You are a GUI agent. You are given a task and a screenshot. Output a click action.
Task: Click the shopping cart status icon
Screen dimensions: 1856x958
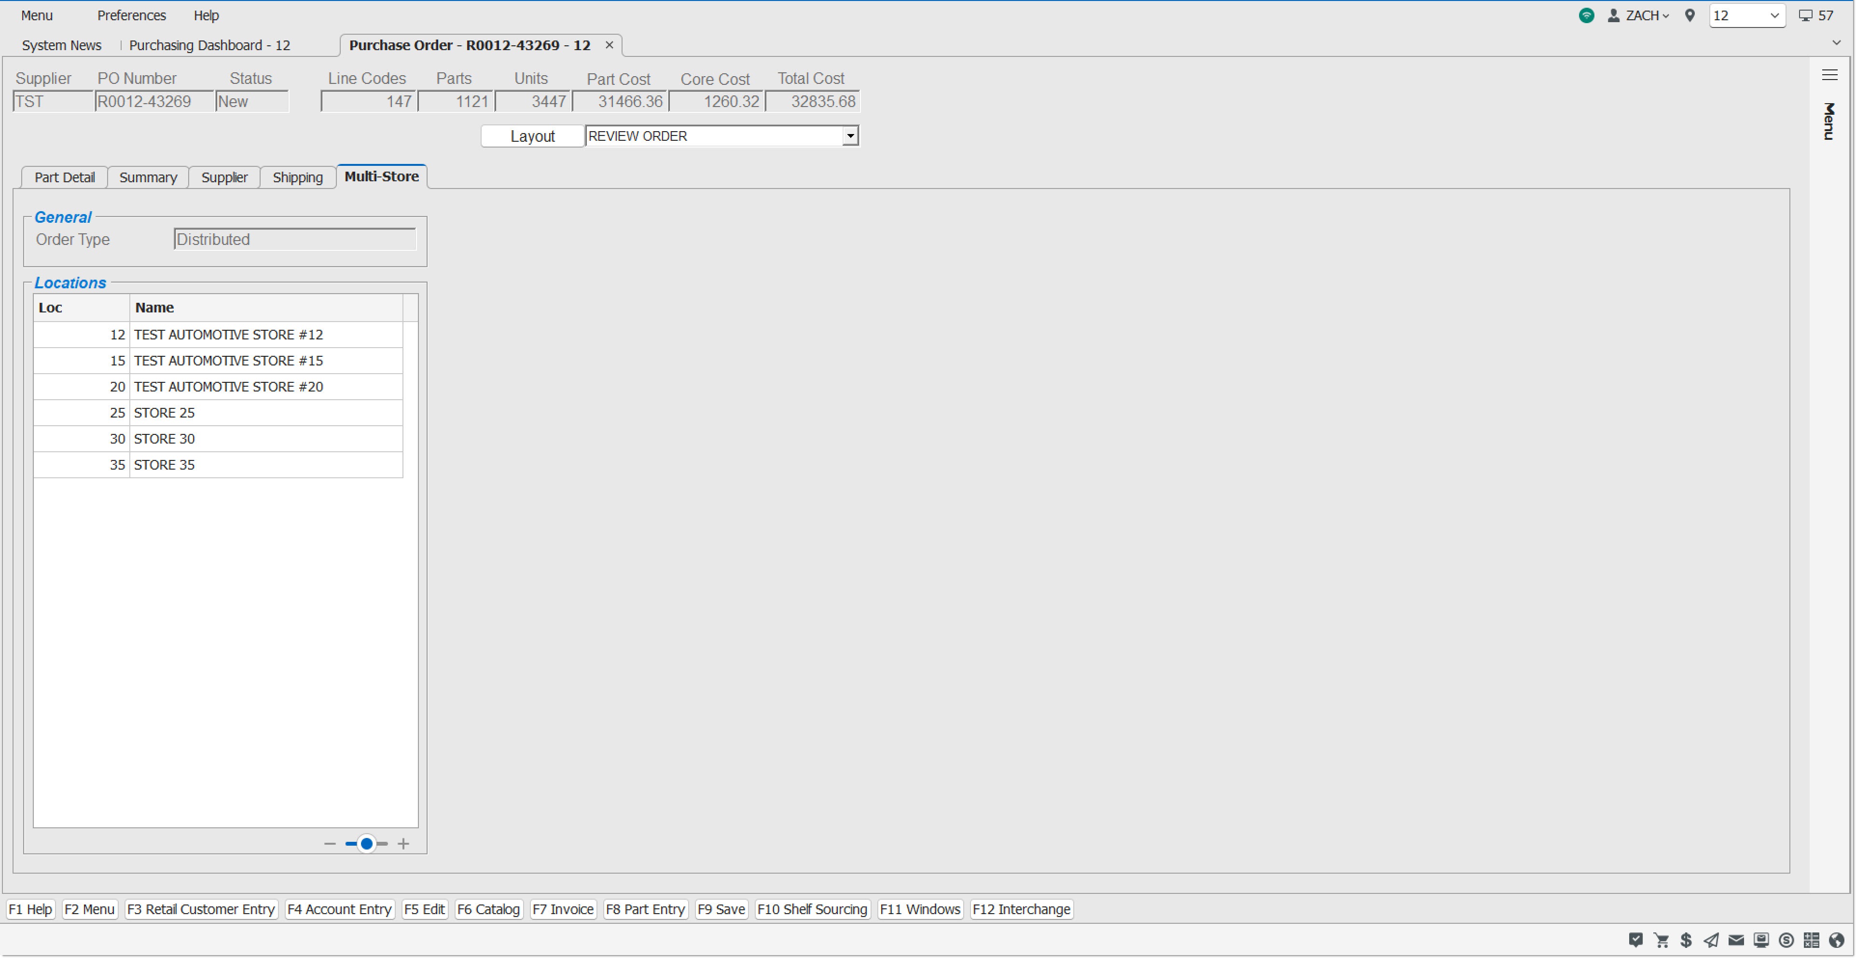click(1662, 940)
